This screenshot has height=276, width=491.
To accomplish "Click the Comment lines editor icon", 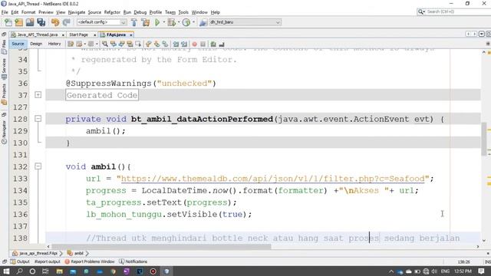I will pyautogui.click(x=213, y=44).
